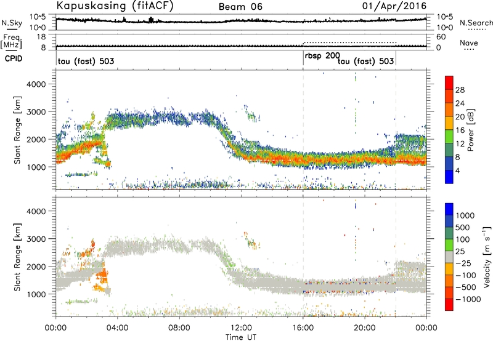The width and height of the screenshot is (493, 341).
Task: Click the blue bottom segment of the Power colorbar
Action: coord(449,177)
